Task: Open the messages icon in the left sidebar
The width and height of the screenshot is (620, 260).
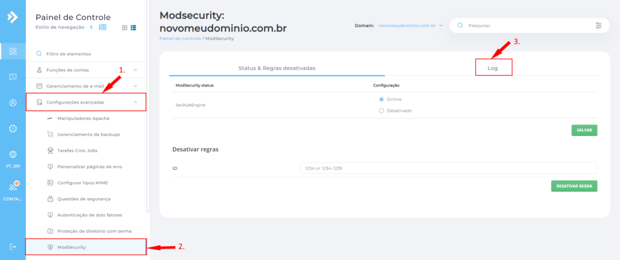Action: 13,77
